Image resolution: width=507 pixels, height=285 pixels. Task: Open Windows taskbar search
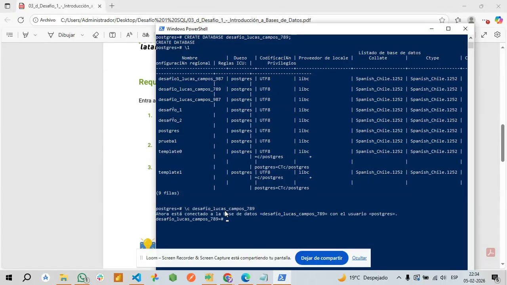tap(27, 278)
